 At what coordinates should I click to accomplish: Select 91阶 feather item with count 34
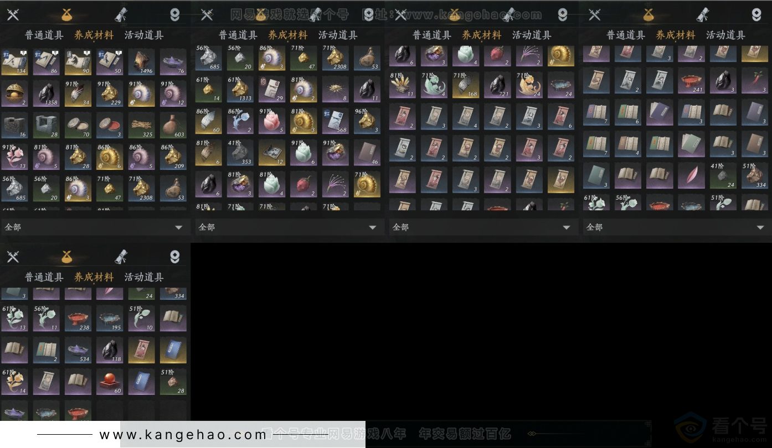coord(78,94)
